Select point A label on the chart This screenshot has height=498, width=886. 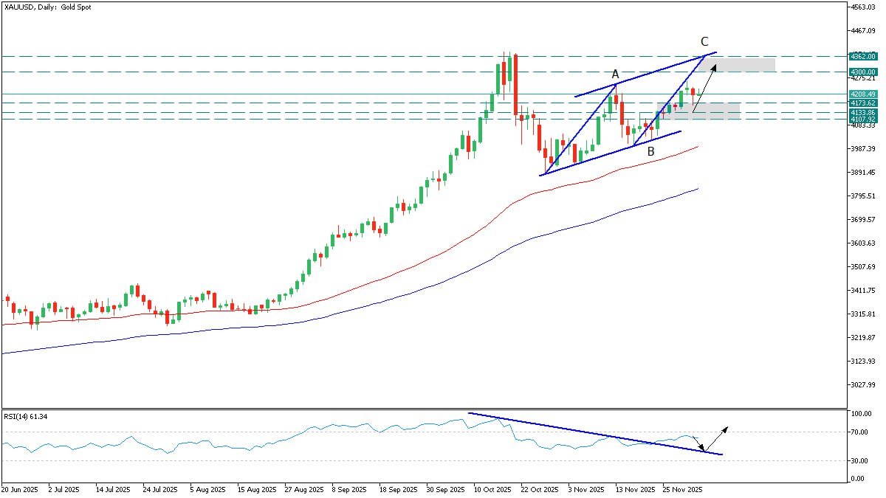click(614, 75)
